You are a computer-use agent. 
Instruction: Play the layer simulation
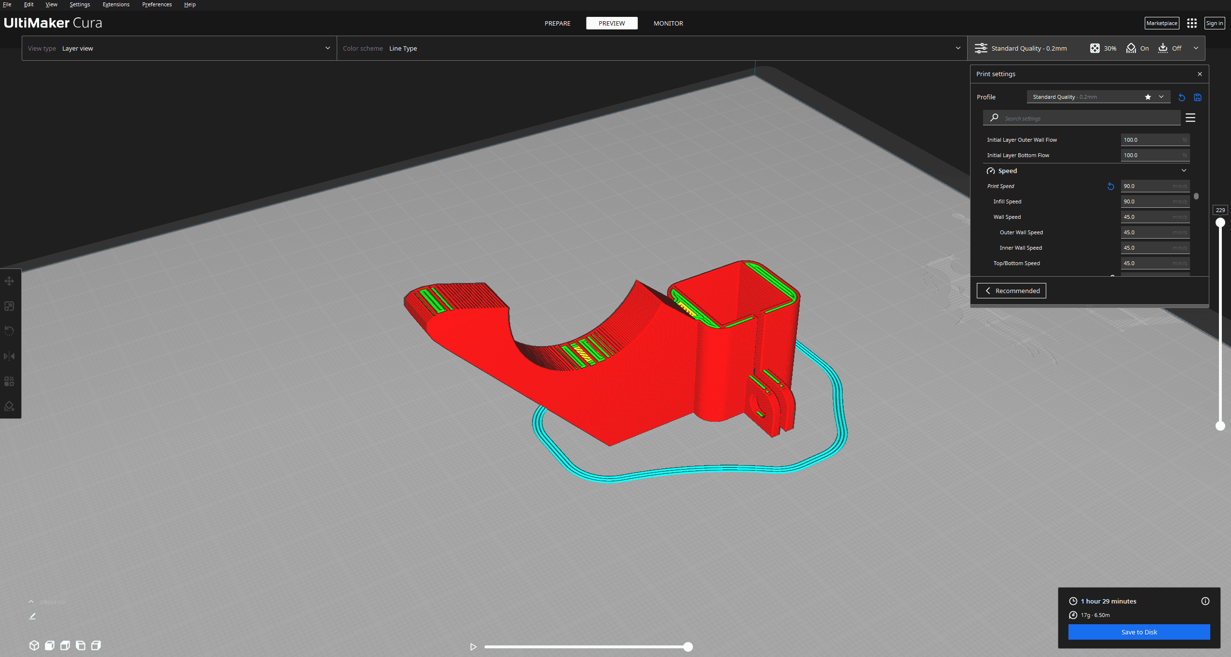(473, 647)
